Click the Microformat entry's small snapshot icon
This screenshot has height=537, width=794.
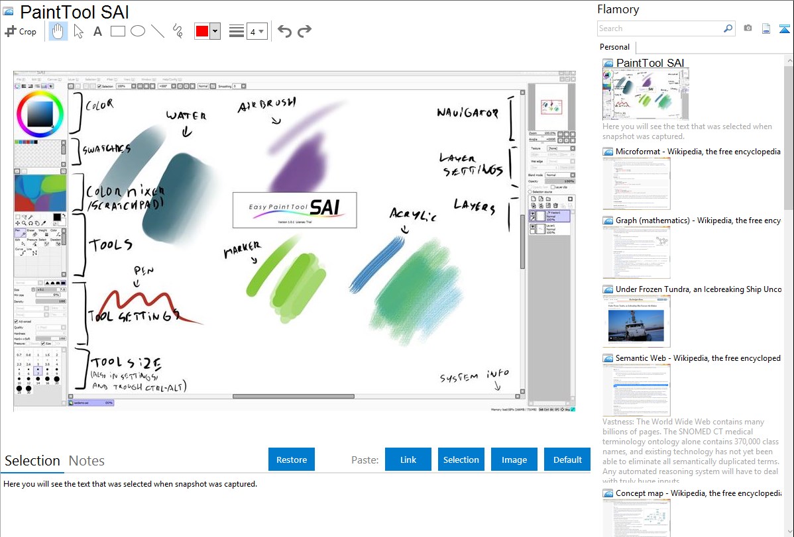tap(608, 152)
